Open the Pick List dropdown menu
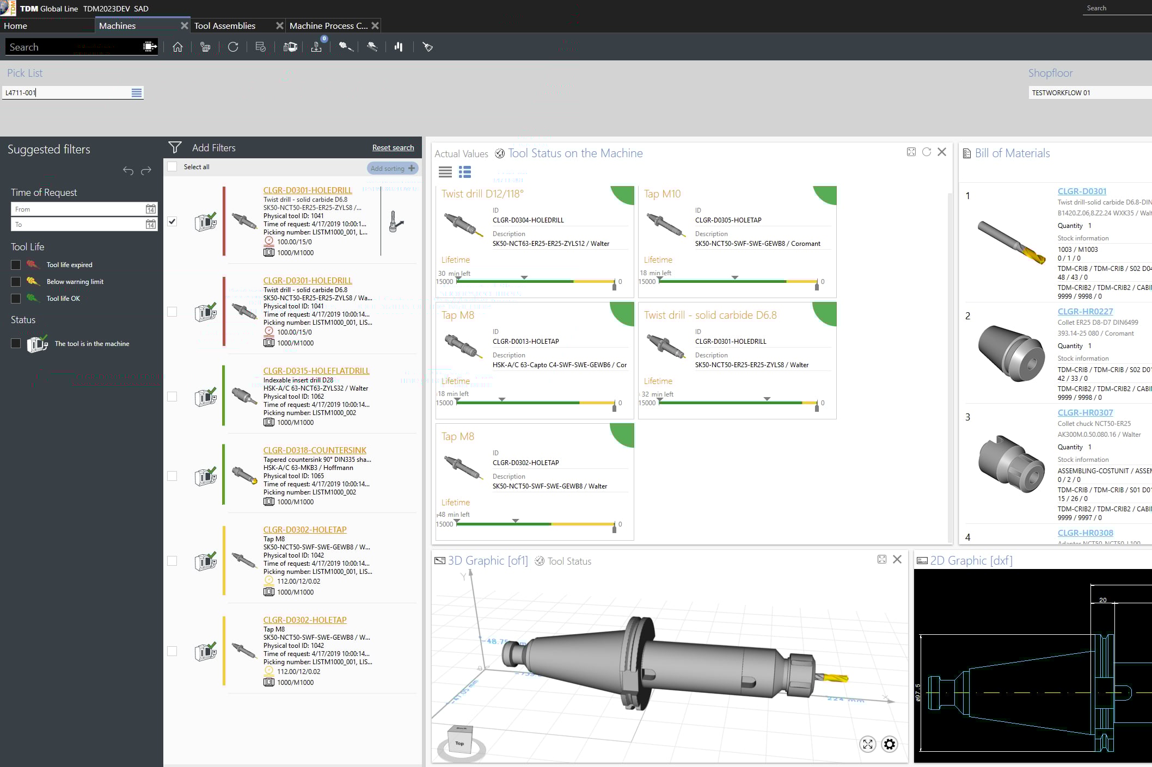This screenshot has height=767, width=1152. (x=137, y=93)
